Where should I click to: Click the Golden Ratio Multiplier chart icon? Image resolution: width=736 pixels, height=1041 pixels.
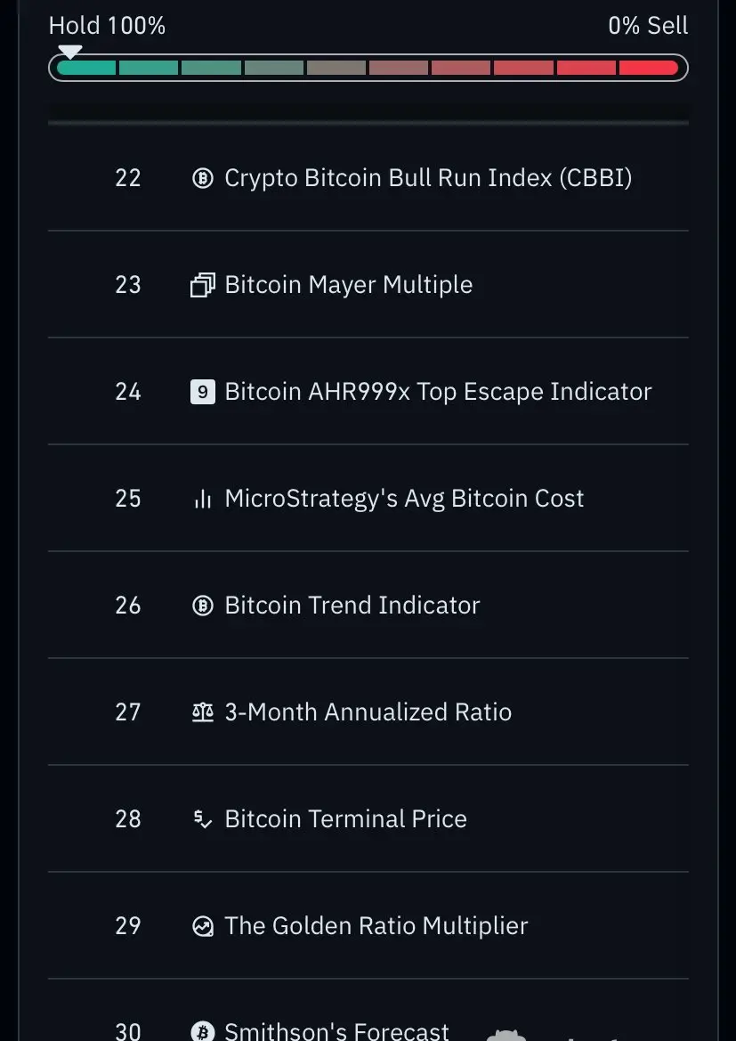[x=203, y=926]
